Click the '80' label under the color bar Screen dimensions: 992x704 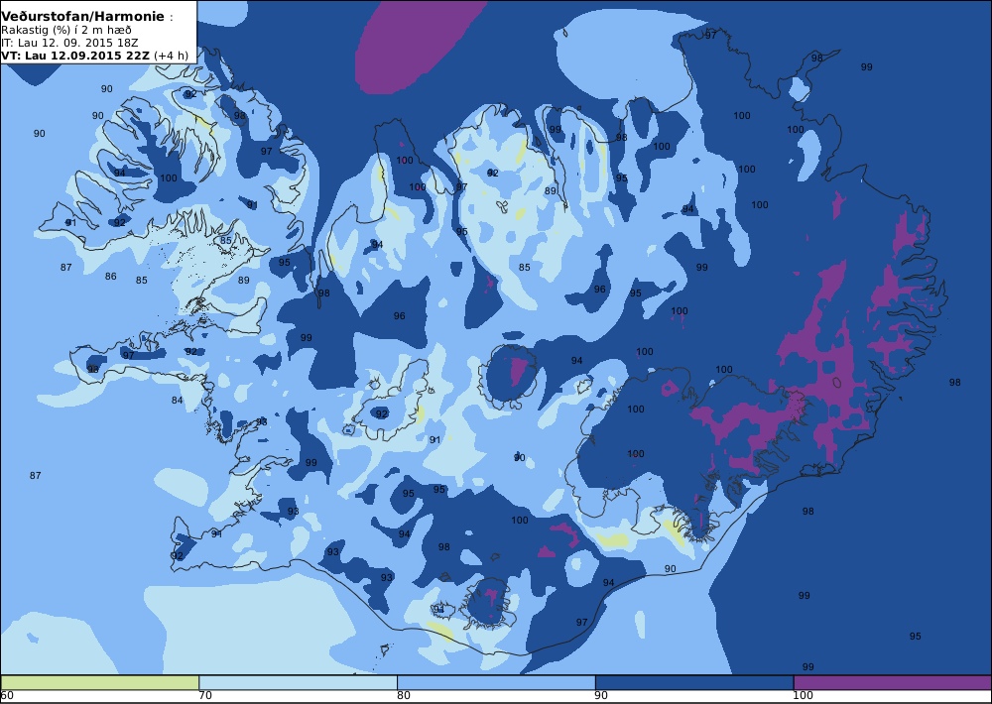point(404,696)
